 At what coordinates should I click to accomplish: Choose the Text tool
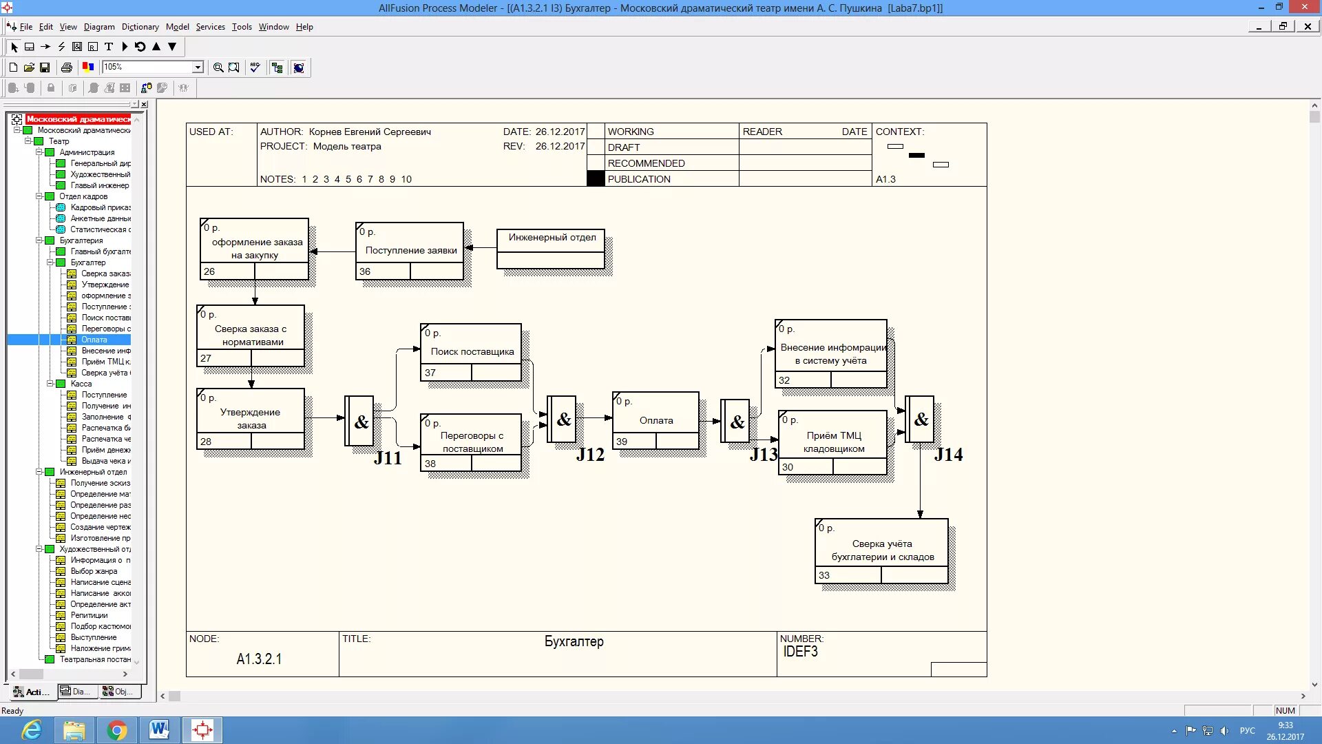[109, 47]
